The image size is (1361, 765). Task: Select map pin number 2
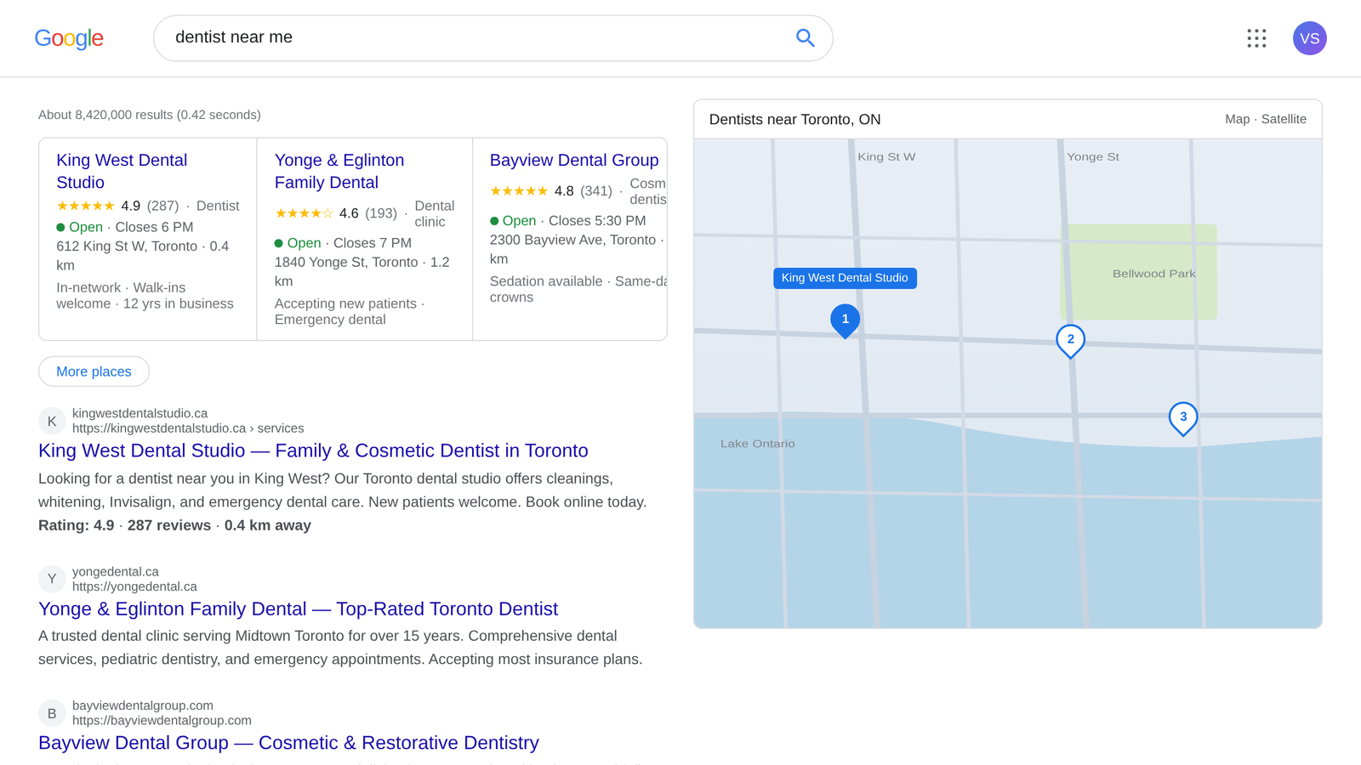1070,341
